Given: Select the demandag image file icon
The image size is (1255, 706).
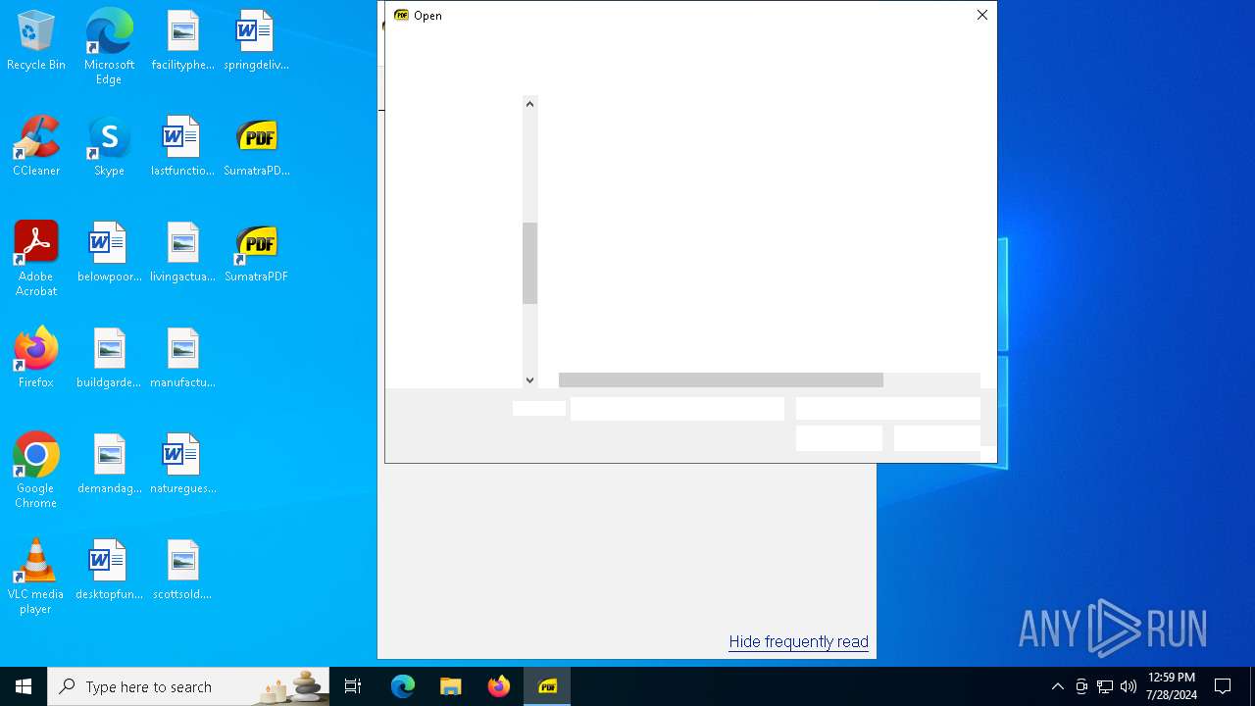Looking at the screenshot, I should [109, 465].
